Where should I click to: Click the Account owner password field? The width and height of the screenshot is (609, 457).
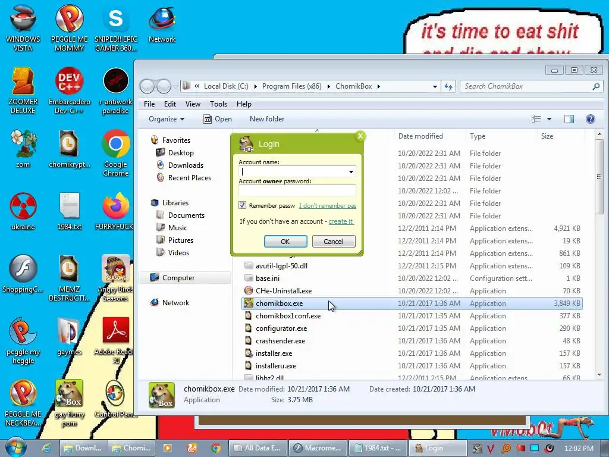[297, 190]
